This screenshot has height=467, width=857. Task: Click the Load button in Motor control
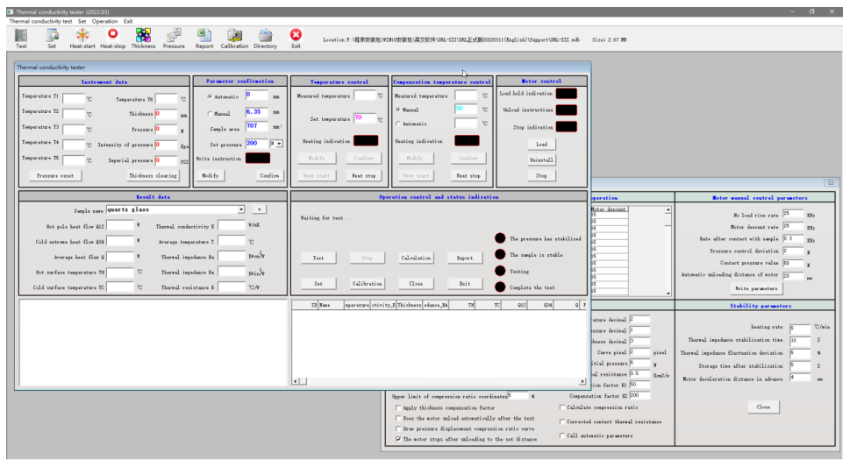click(541, 145)
